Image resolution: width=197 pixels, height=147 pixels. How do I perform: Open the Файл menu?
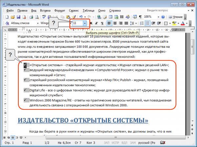point(10,10)
